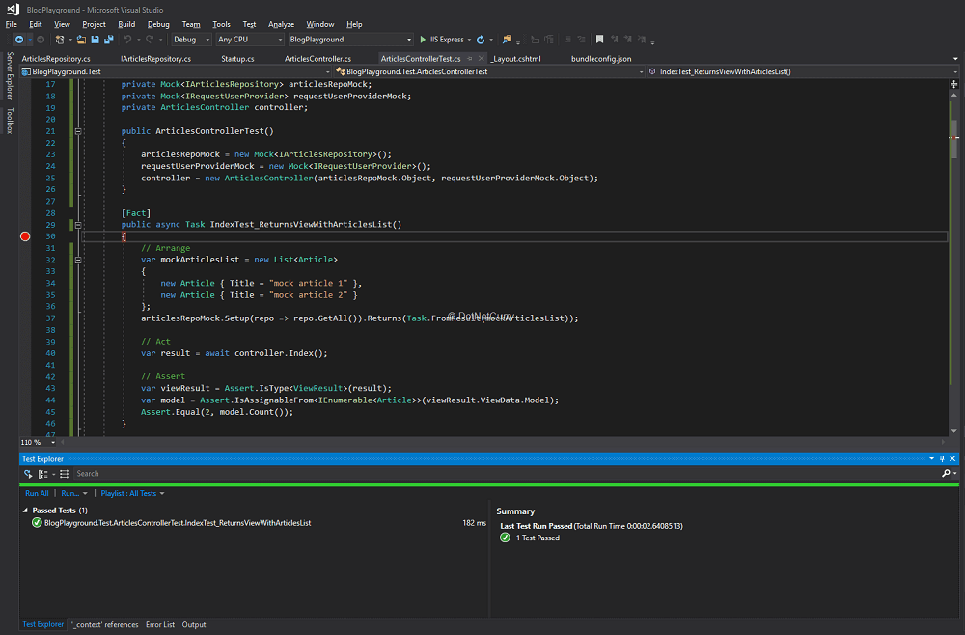Toggle the breakpoint on line 30
Image resolution: width=965 pixels, height=635 pixels.
coord(24,235)
